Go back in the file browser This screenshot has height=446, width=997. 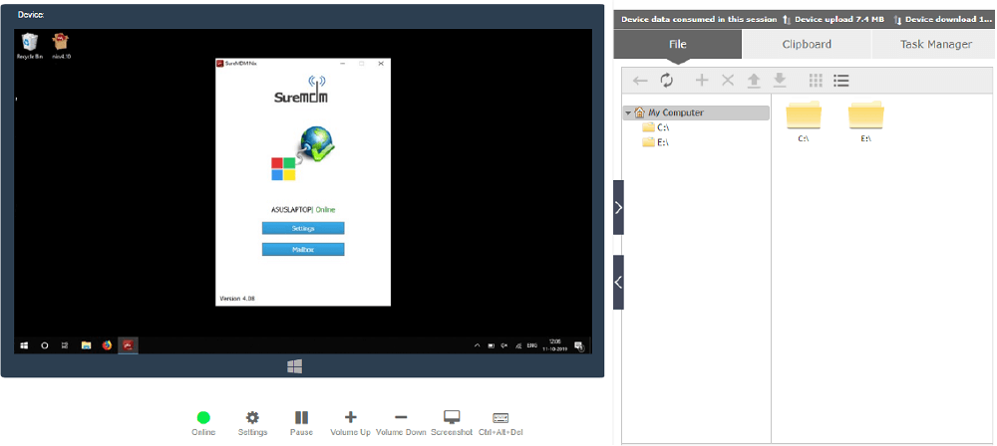click(640, 81)
